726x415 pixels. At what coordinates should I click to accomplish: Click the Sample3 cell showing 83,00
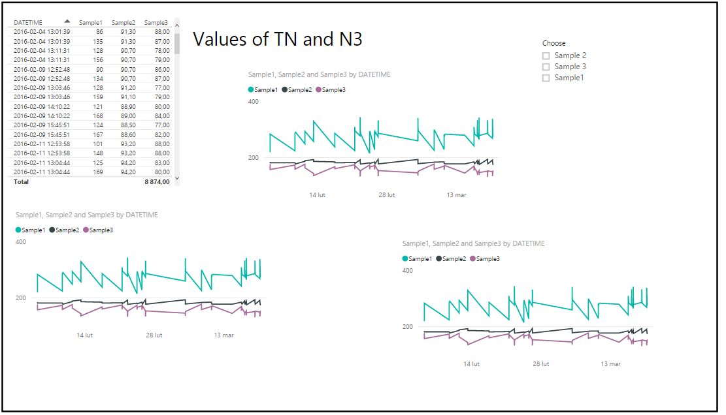[x=162, y=162]
